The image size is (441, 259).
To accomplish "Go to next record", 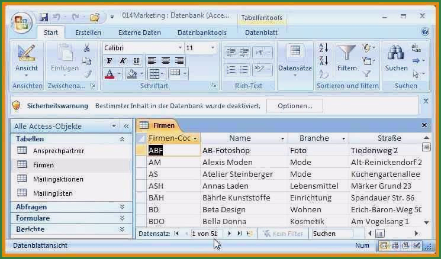I will point(230,234).
